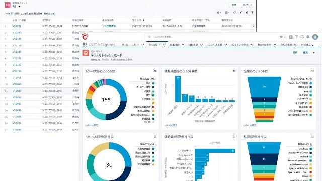Open row 1 action dropdown in list window
This screenshot has height=181, width=322.
coord(253,26)
